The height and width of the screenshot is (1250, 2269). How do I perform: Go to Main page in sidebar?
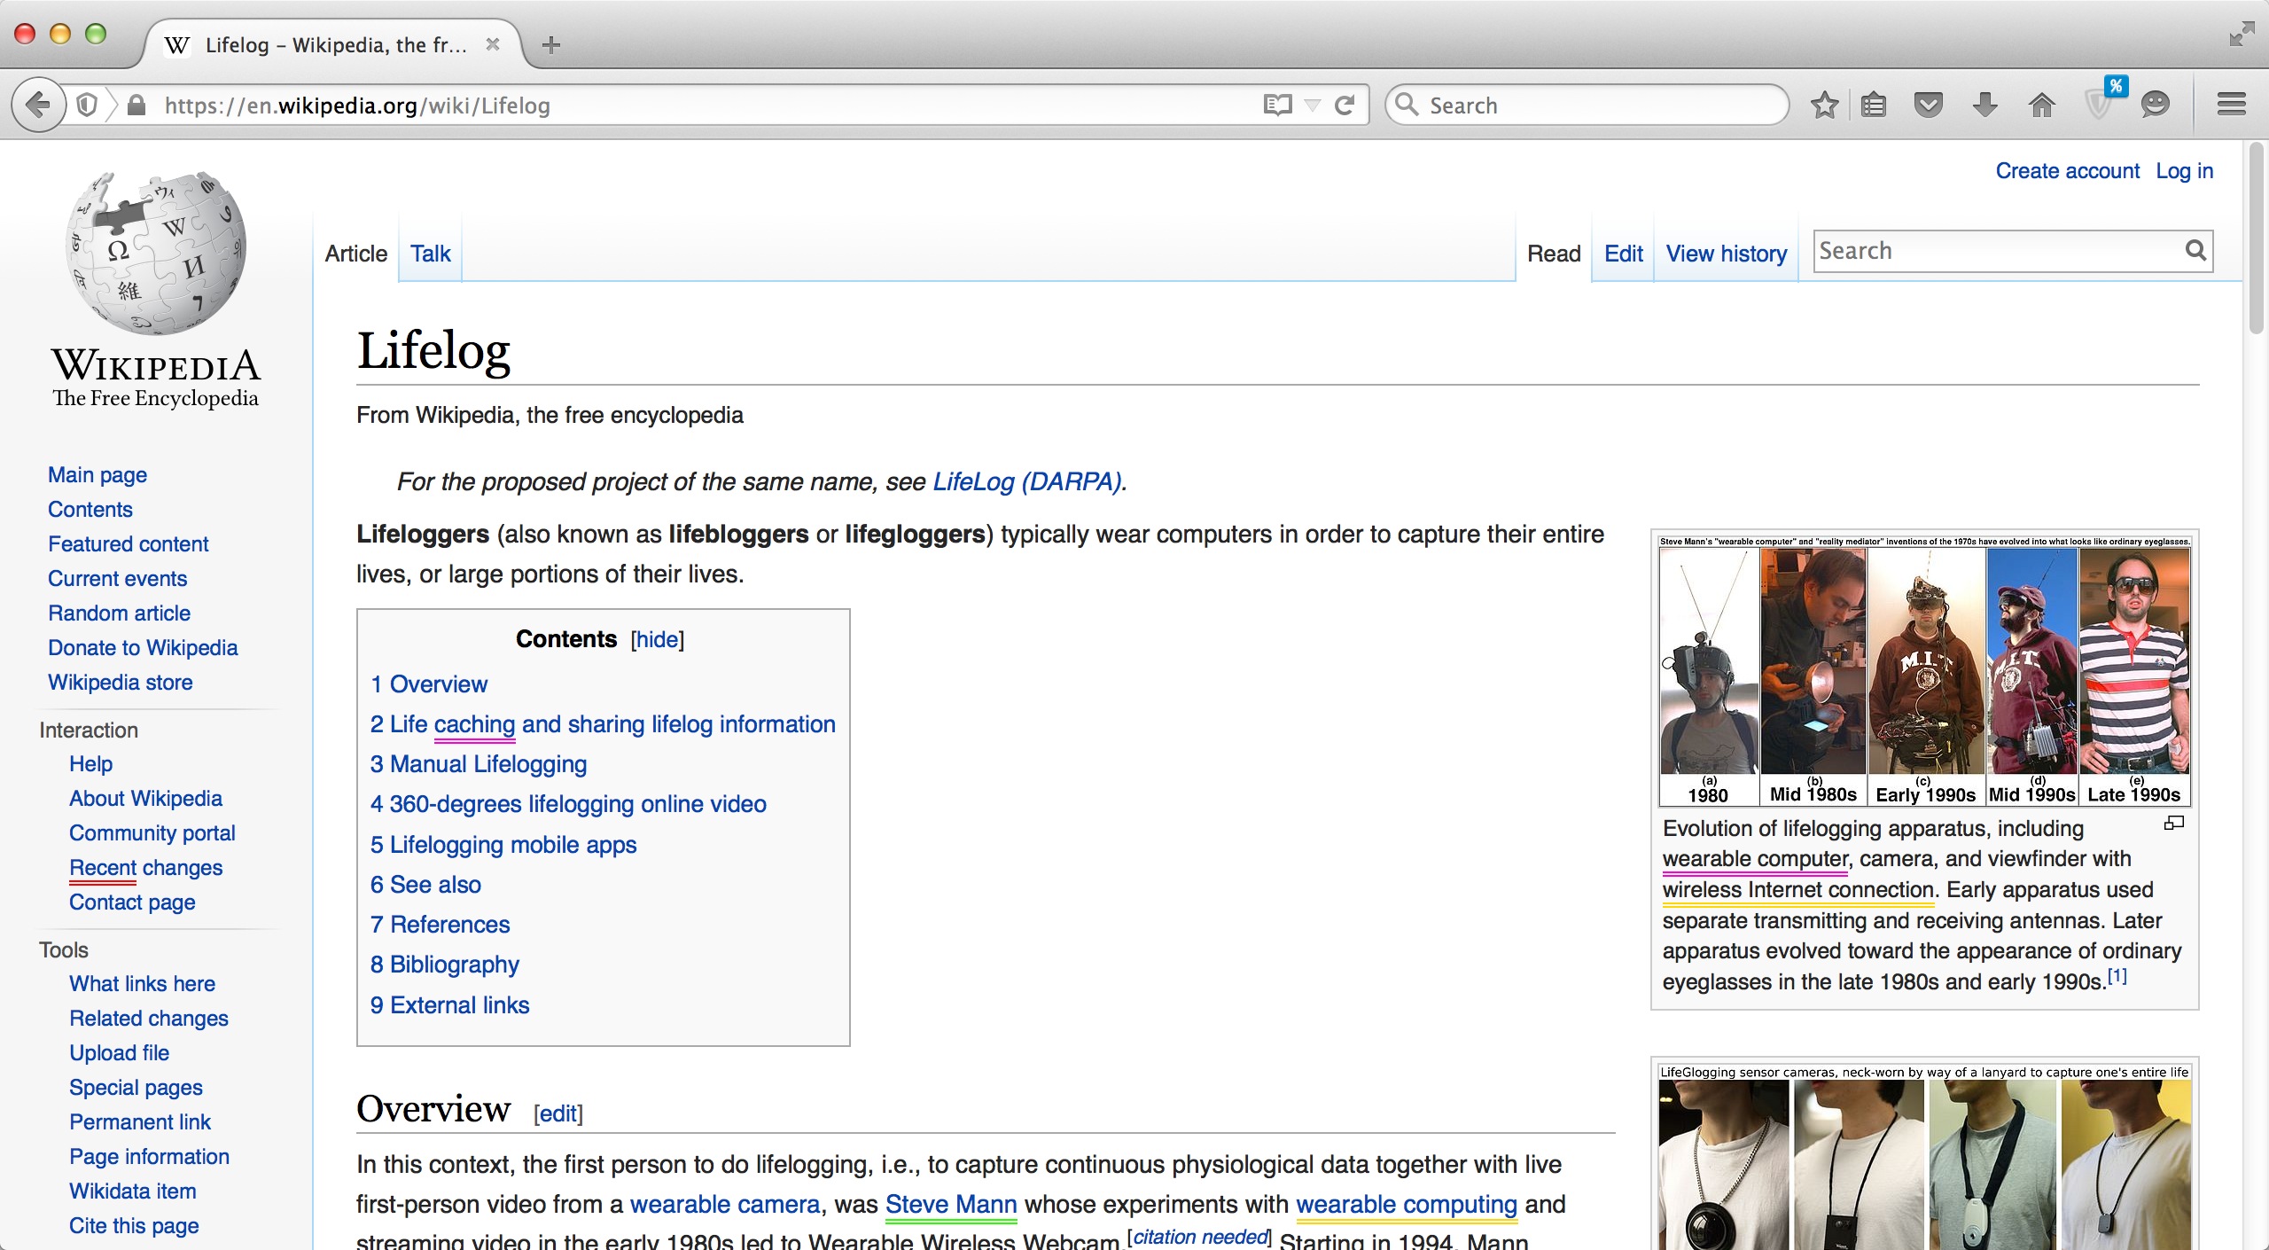pyautogui.click(x=97, y=475)
